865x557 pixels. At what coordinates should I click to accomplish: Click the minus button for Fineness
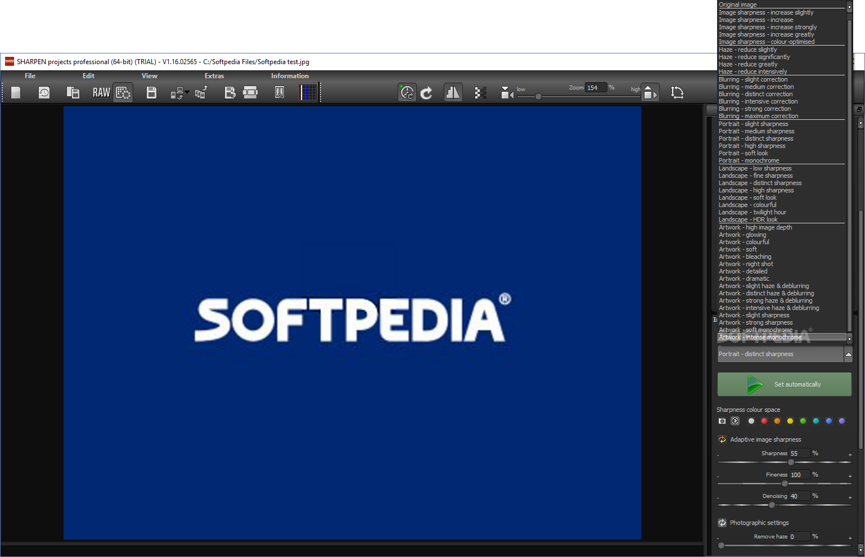coord(718,476)
